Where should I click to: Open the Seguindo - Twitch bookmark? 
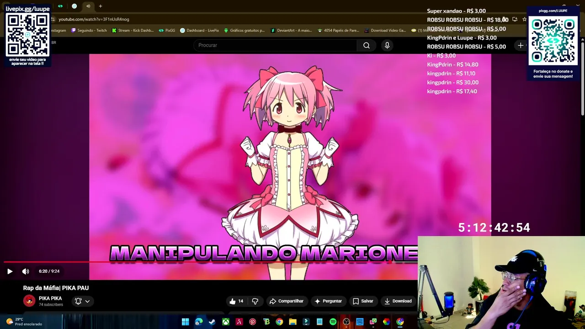coord(89,31)
